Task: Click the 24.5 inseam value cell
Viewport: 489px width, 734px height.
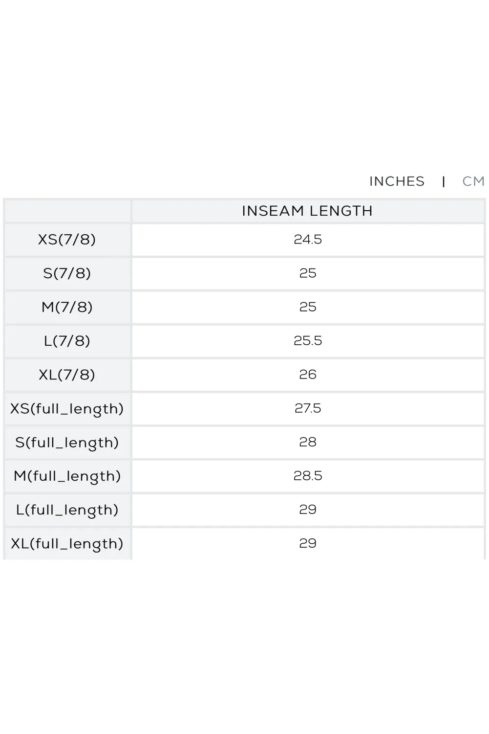Action: [x=308, y=240]
